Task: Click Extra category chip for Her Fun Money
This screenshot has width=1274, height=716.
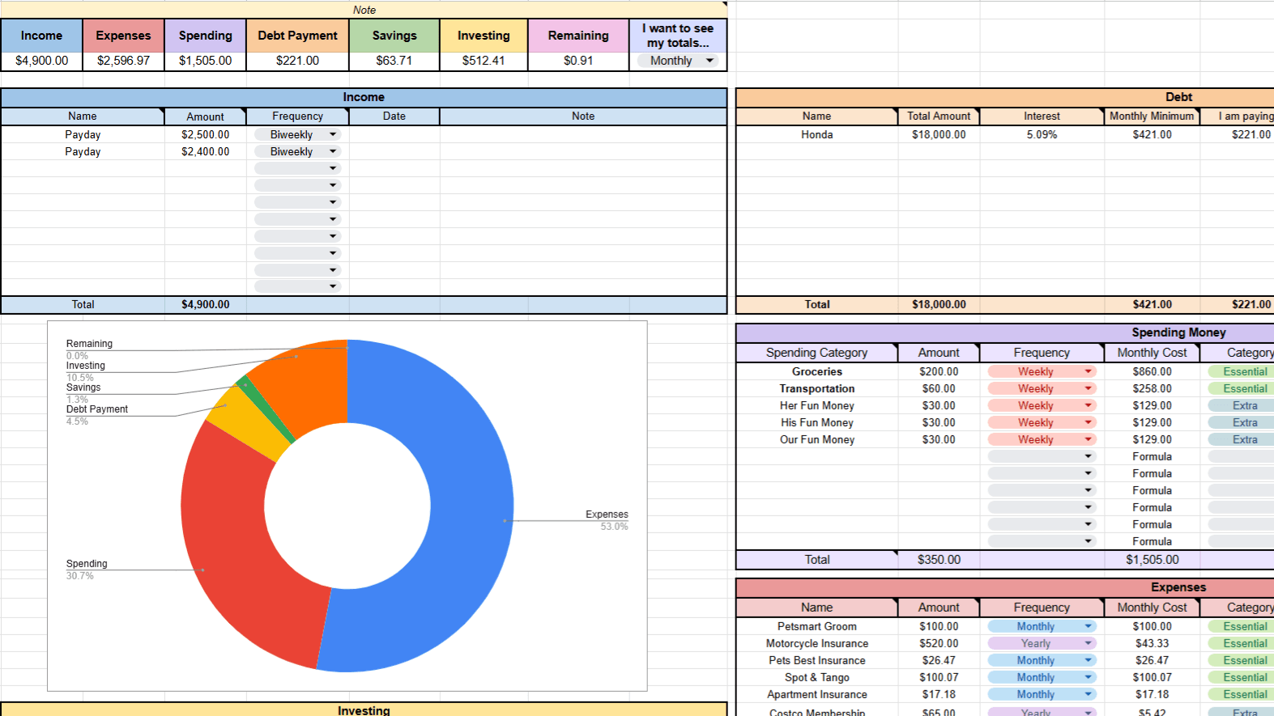Action: (1242, 406)
